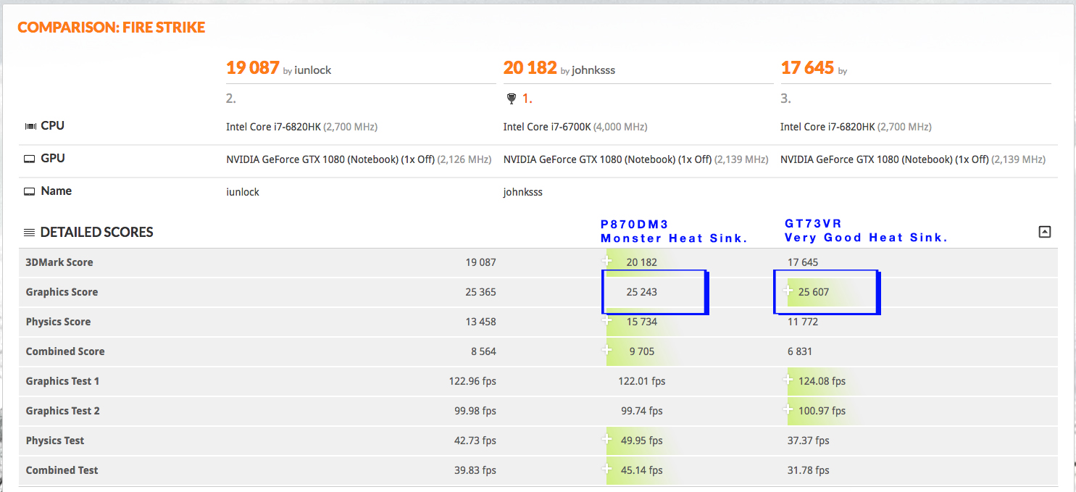
Task: Click plus icon beside 20 182 score
Action: [606, 261]
